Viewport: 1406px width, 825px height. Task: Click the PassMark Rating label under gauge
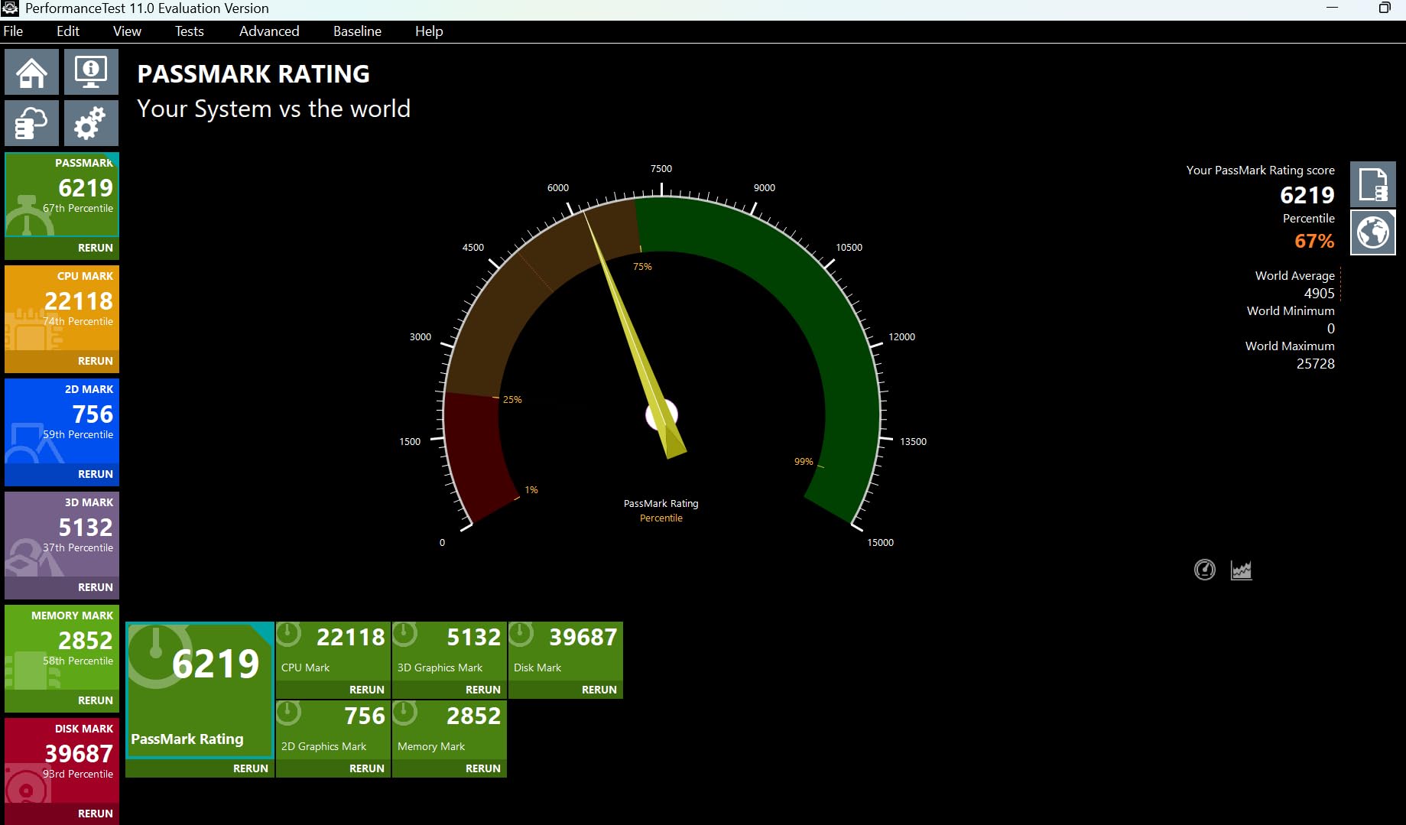[x=661, y=504]
